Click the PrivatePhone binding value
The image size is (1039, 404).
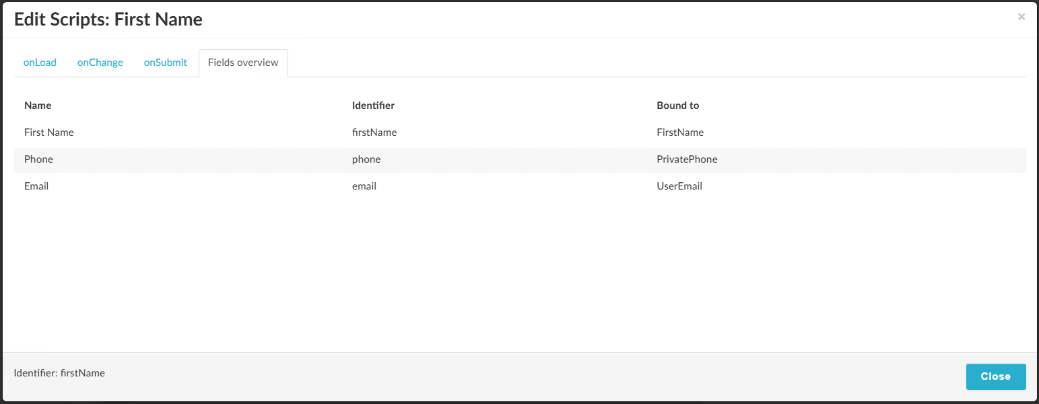coord(687,159)
